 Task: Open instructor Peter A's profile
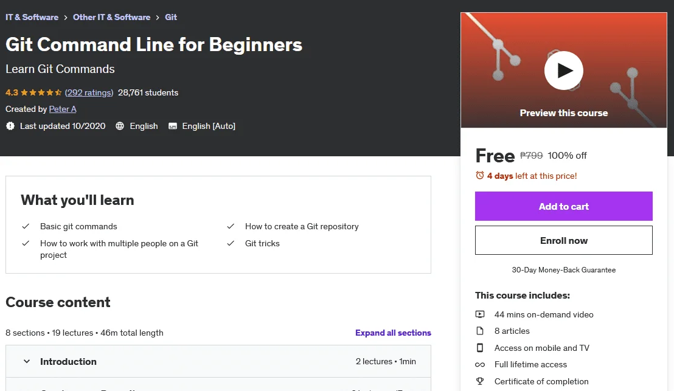[x=63, y=109]
